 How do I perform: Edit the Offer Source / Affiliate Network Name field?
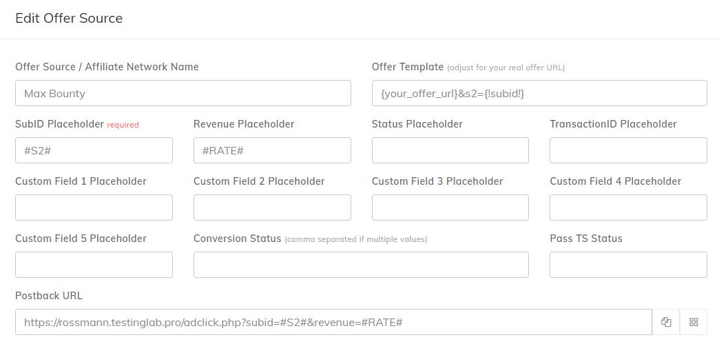pos(183,93)
